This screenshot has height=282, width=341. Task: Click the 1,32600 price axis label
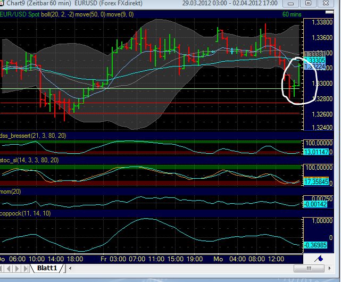coord(322,114)
